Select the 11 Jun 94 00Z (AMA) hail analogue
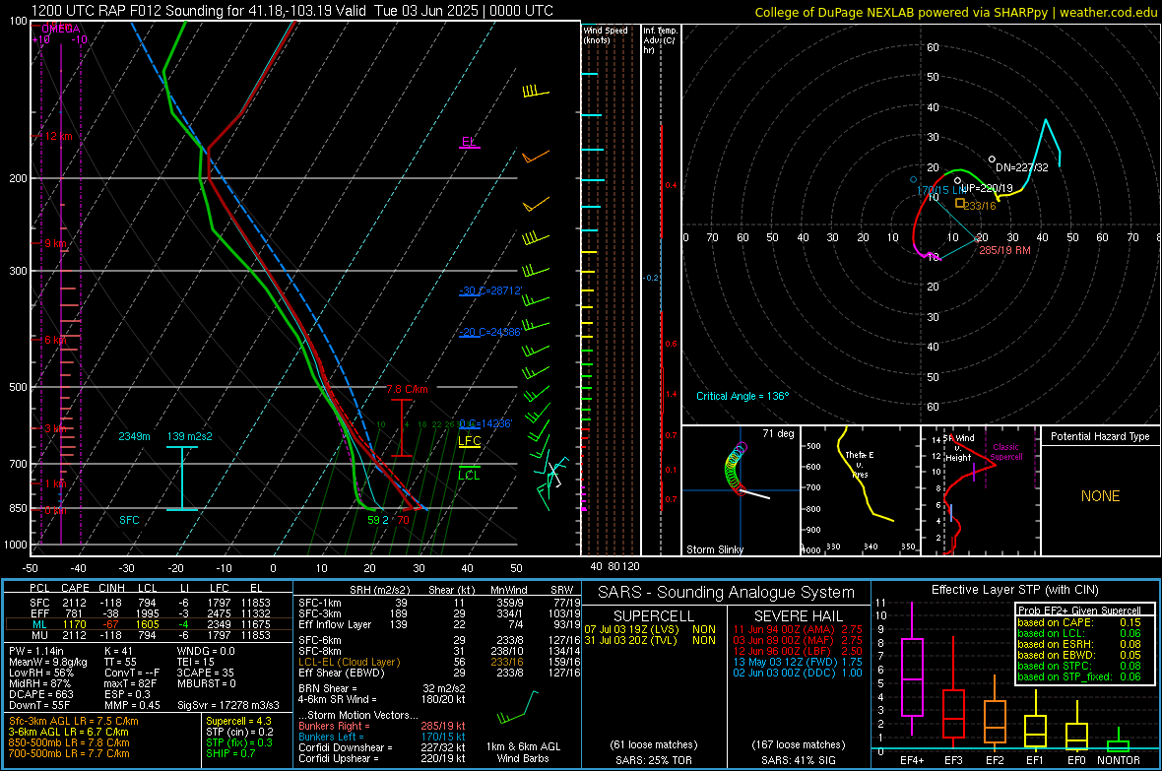The image size is (1162, 771). pyautogui.click(x=798, y=629)
